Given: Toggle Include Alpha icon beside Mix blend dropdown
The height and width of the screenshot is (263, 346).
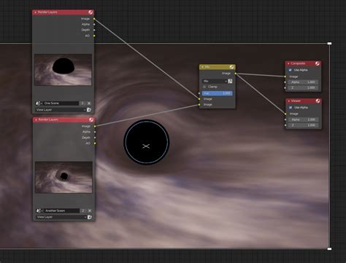Looking at the screenshot, I should pos(230,81).
